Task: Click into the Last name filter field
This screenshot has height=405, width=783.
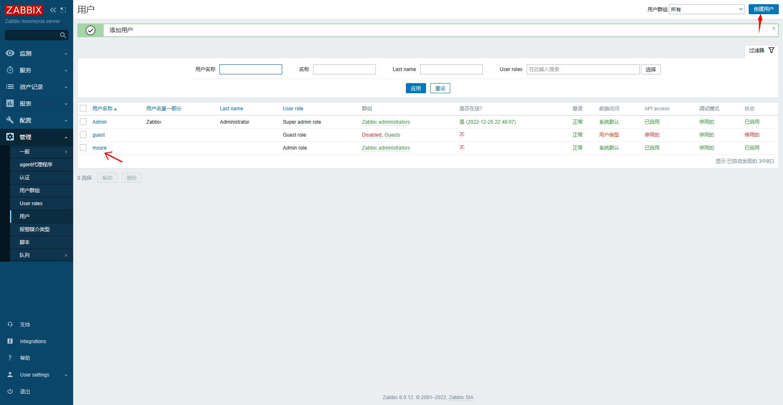Action: pos(451,69)
